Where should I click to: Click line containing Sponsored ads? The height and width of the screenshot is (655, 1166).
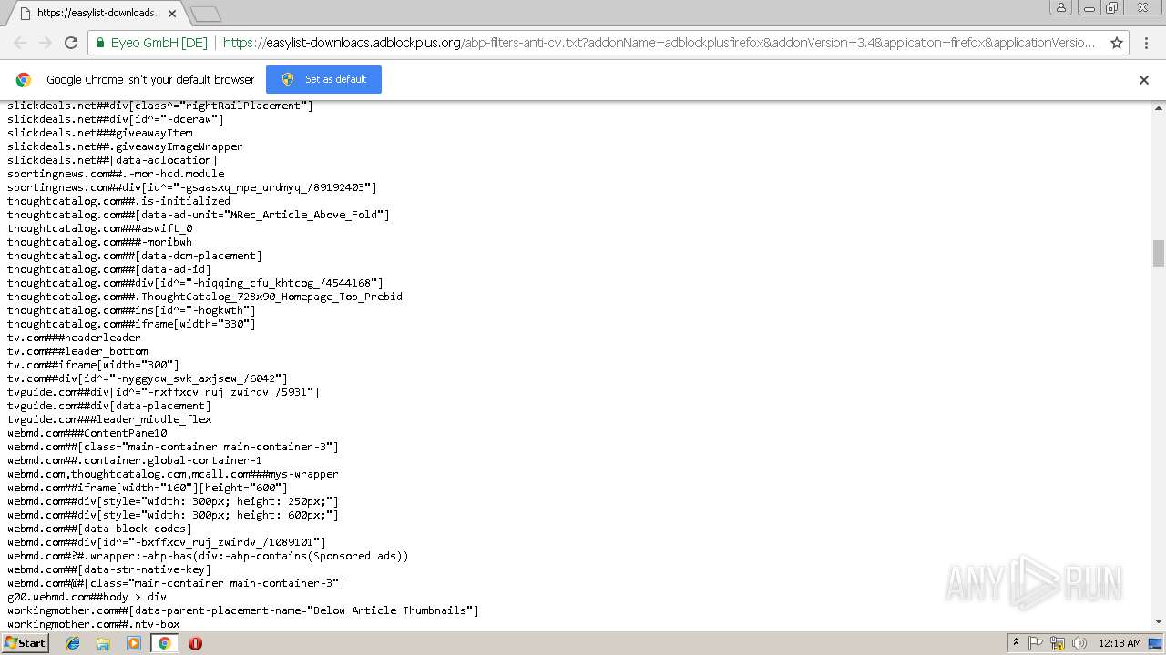[x=208, y=556]
